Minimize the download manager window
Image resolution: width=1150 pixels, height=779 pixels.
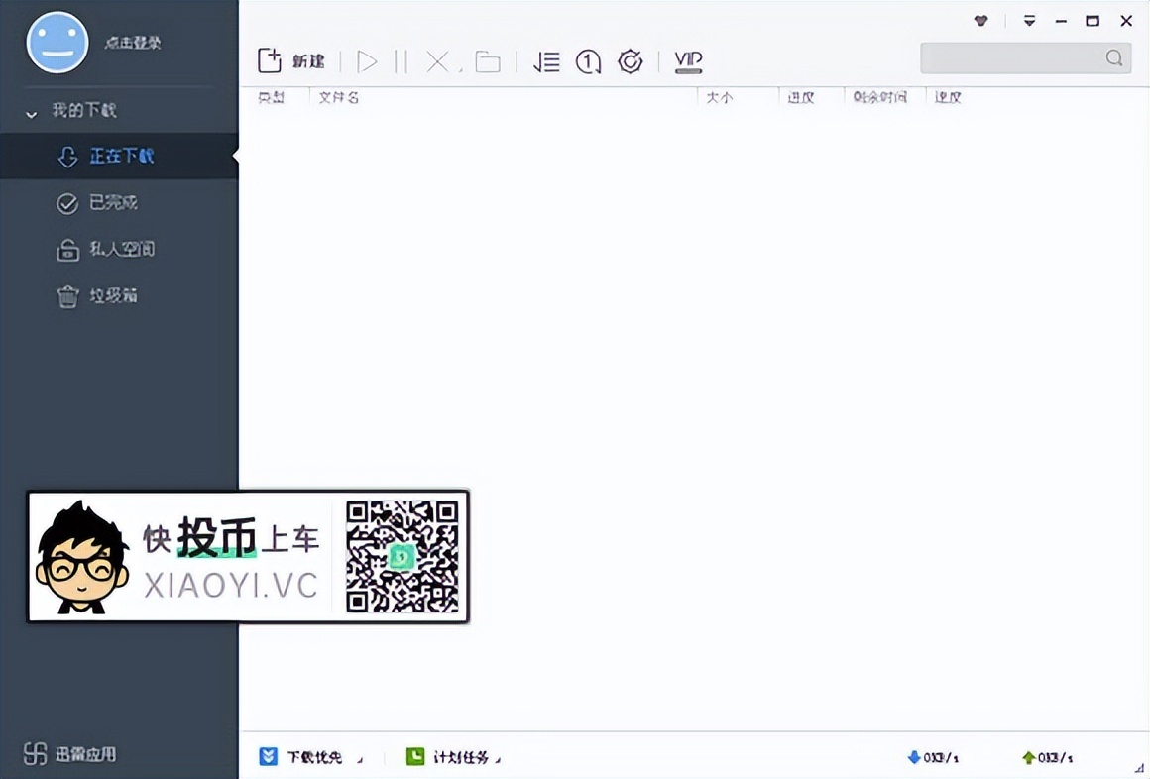(x=1061, y=21)
